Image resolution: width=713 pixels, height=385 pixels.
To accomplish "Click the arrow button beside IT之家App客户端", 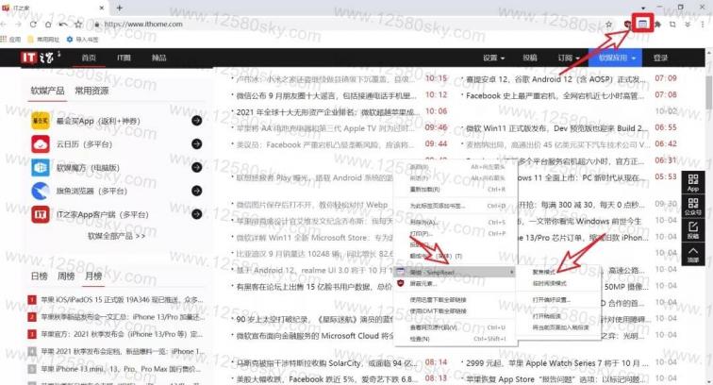I will point(196,214).
